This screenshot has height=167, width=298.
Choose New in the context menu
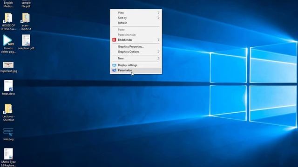point(136,58)
